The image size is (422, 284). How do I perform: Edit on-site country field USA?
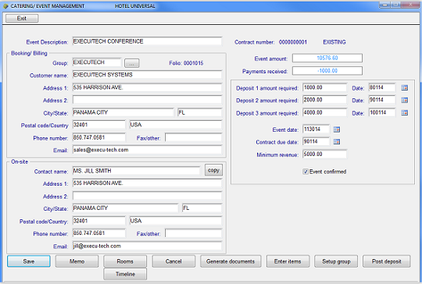(176, 221)
